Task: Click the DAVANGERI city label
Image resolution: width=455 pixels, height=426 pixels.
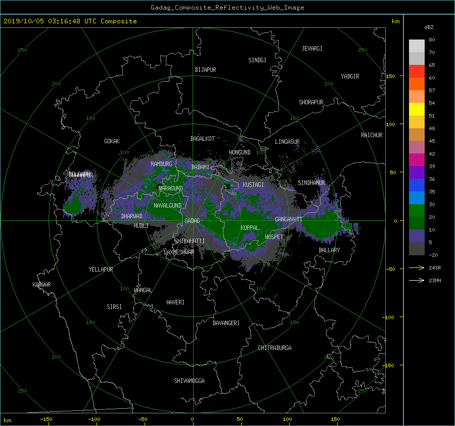Action: click(226, 323)
